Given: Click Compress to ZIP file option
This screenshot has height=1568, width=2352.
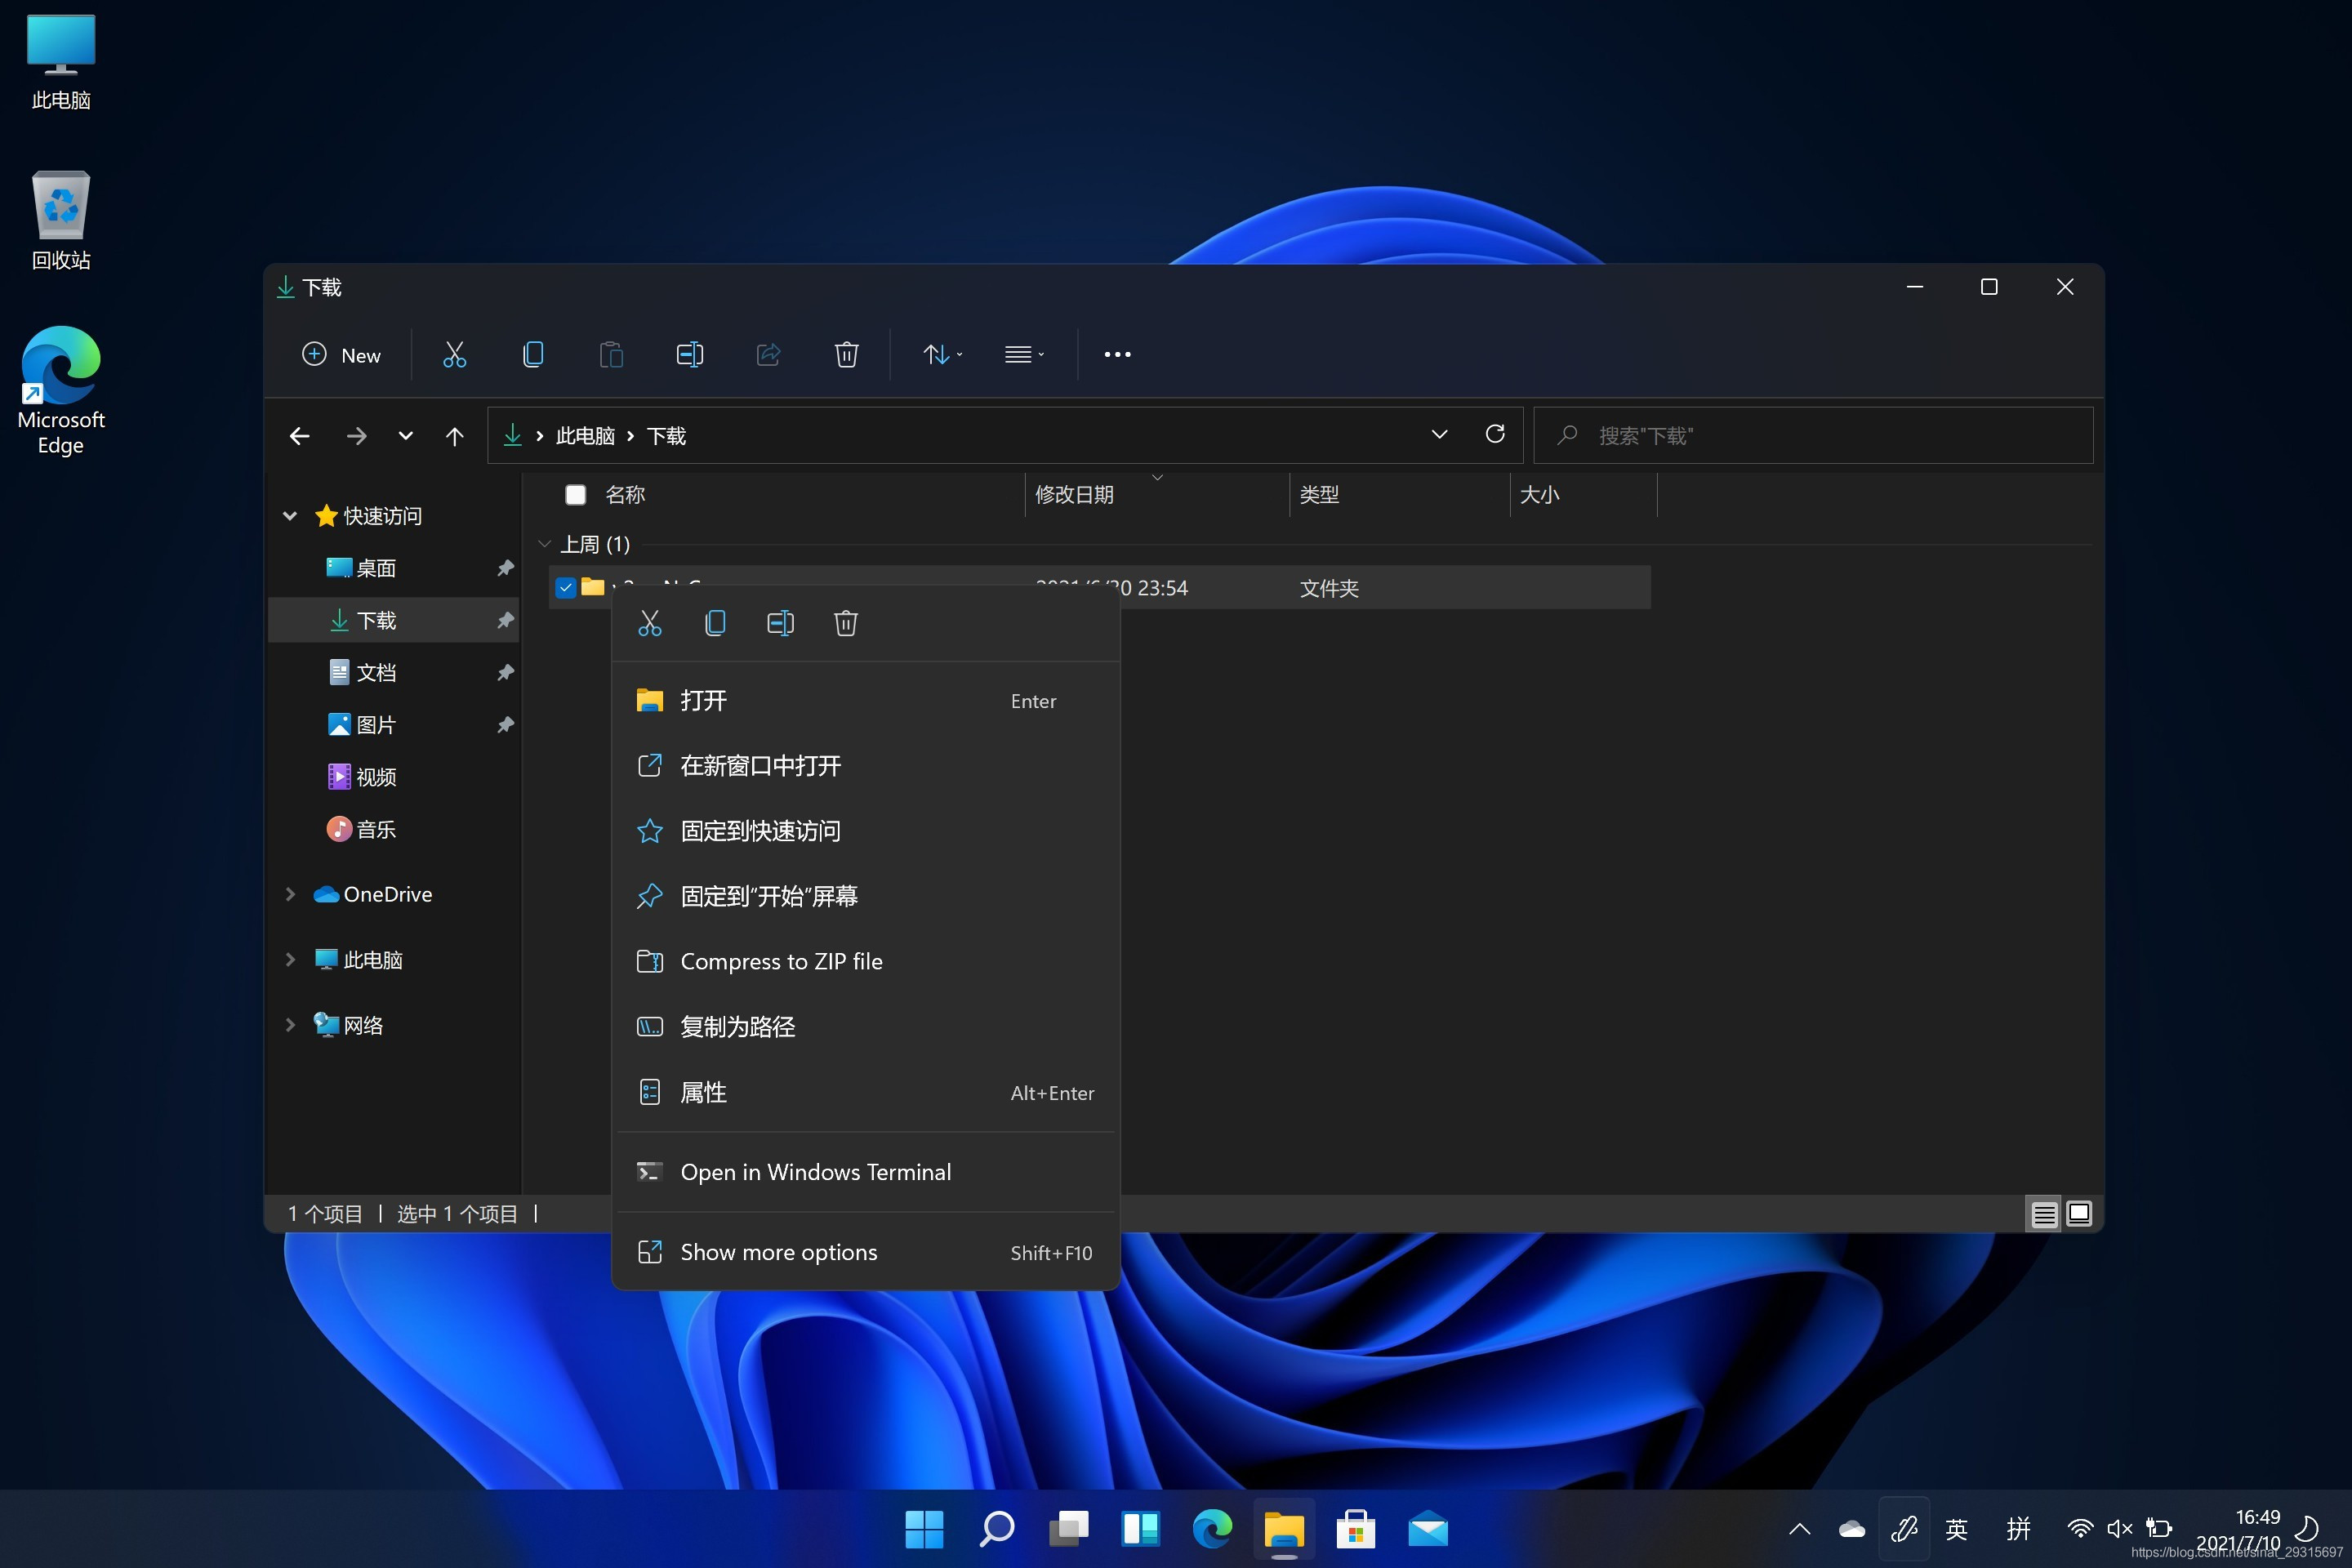Looking at the screenshot, I should click(x=781, y=960).
